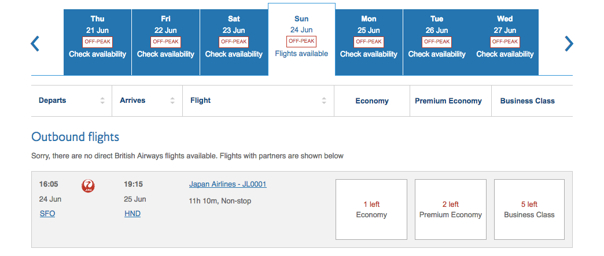The height and width of the screenshot is (256, 604).
Task: Choose Business Class fare with 5 left
Action: pos(529,209)
